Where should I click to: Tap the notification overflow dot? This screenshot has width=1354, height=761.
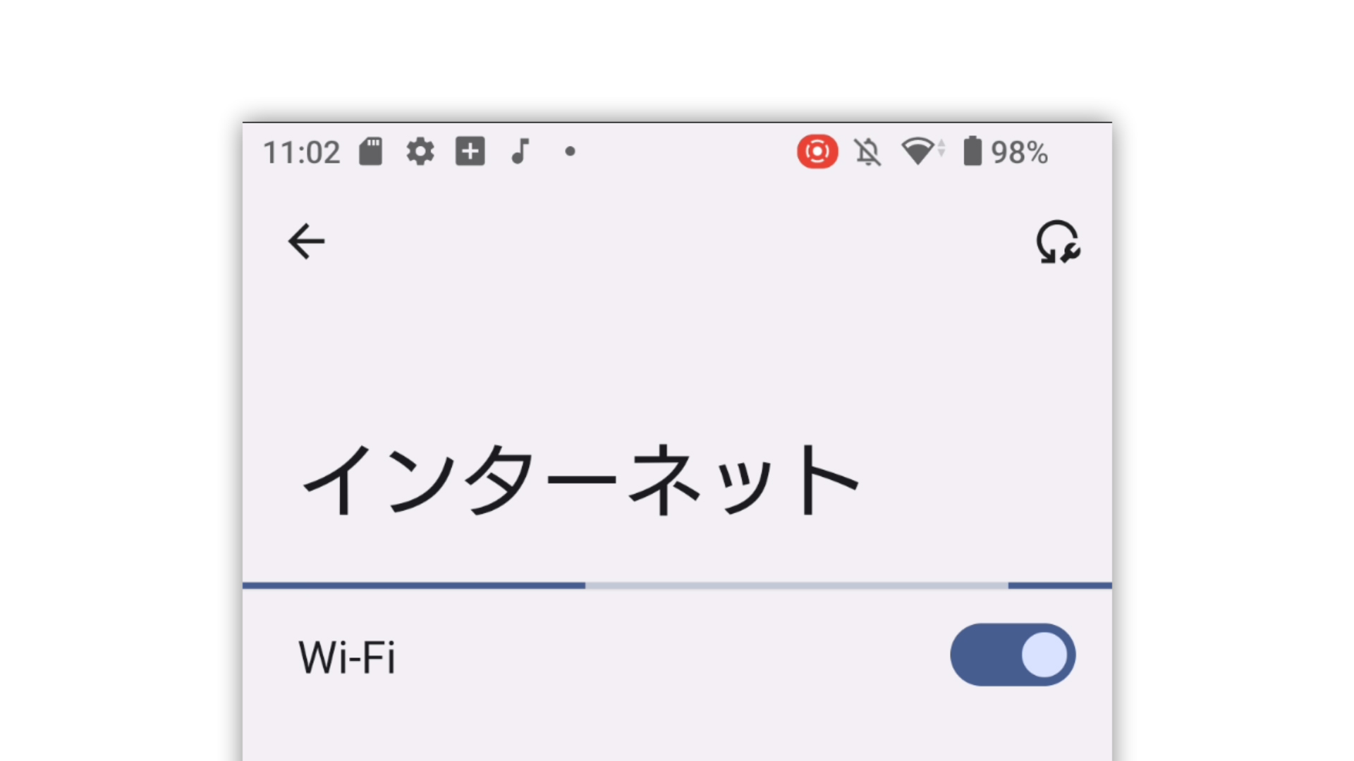(571, 151)
